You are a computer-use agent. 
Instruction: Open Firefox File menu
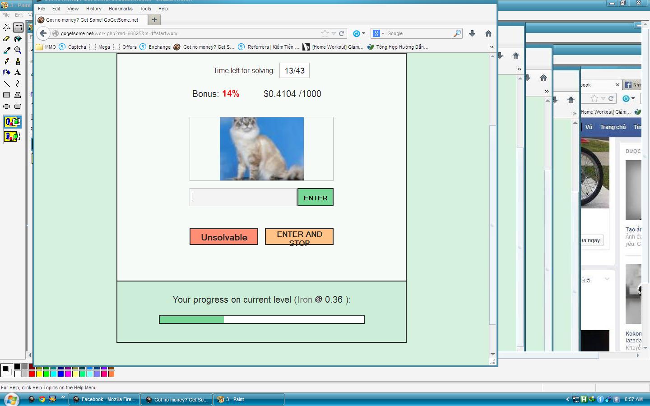click(42, 9)
